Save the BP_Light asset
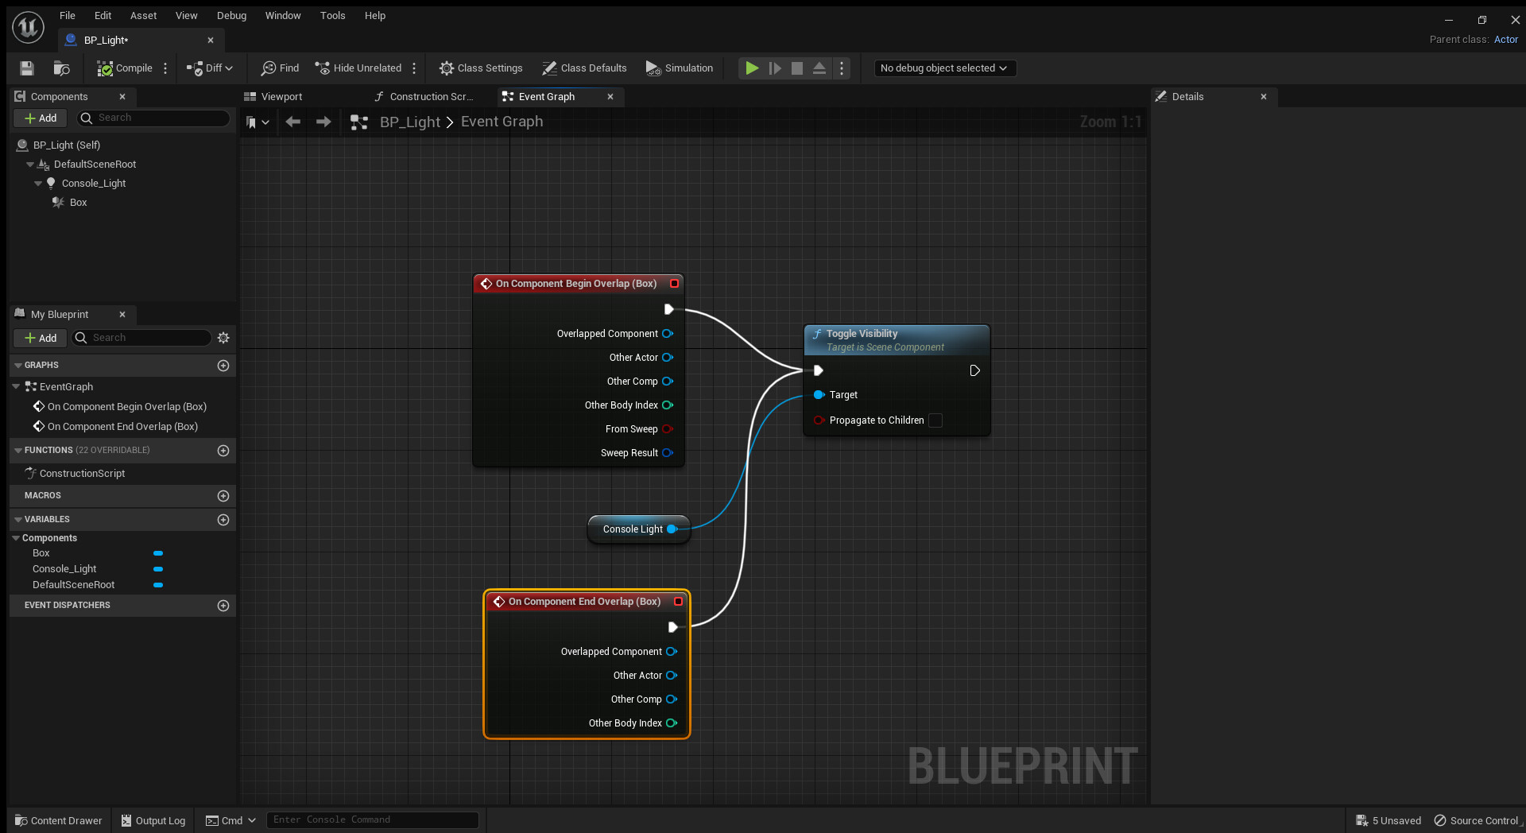 click(x=26, y=68)
